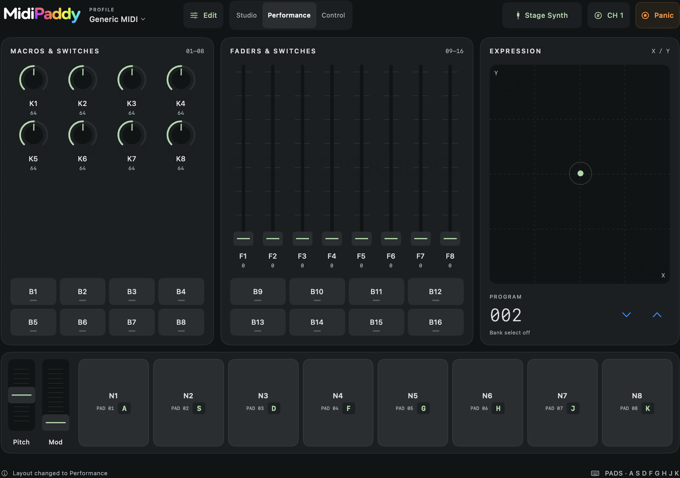Screen dimensions: 680x478
Task: Decrease program with the down chevron
Action: [x=627, y=315]
